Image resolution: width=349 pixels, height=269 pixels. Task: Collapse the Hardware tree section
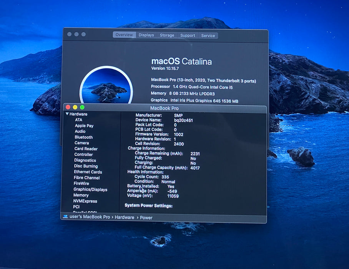coord(67,114)
